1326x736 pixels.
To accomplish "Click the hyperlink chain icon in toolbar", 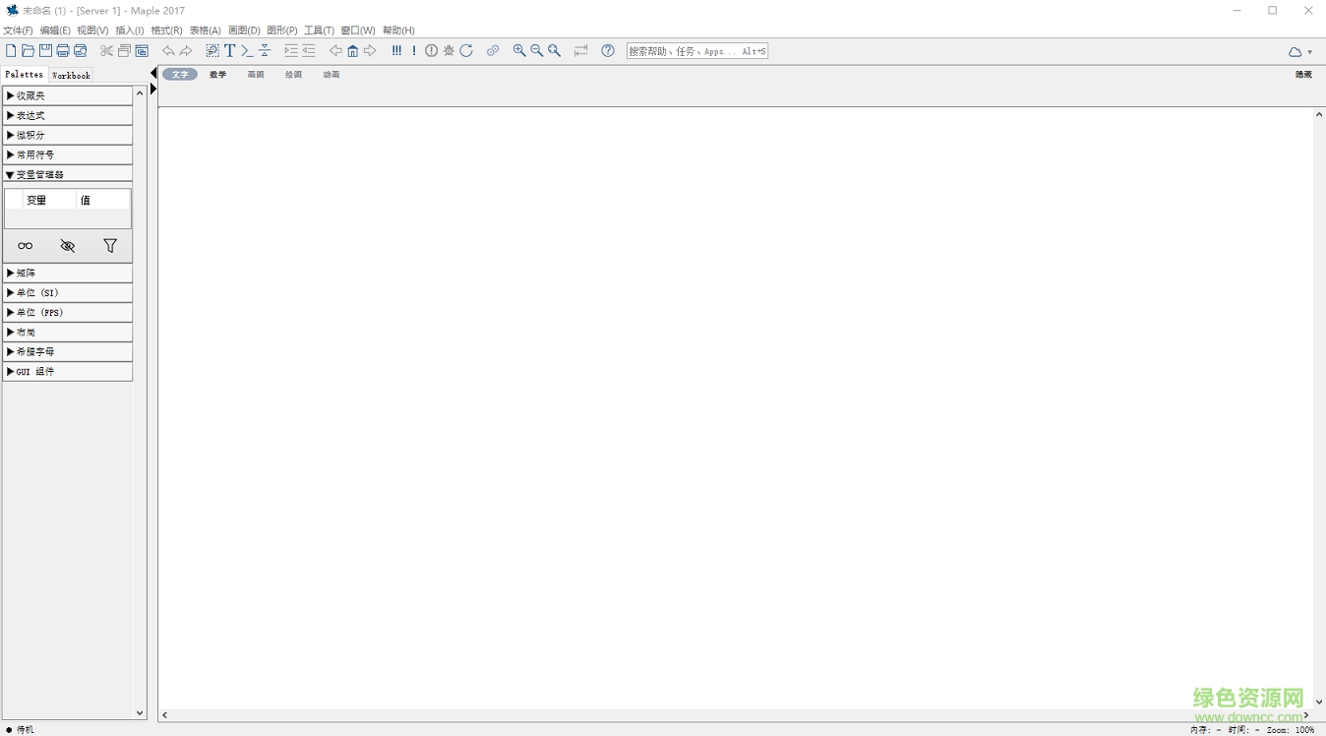I will (493, 51).
